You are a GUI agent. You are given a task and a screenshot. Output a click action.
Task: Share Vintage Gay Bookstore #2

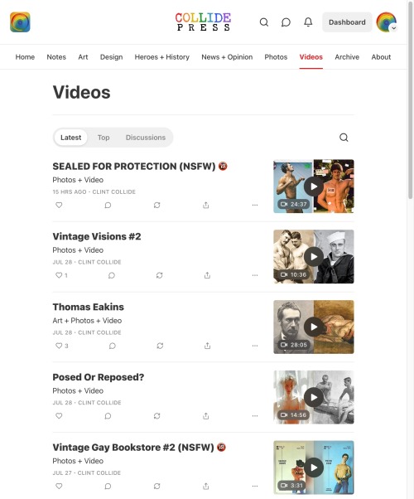[205, 487]
